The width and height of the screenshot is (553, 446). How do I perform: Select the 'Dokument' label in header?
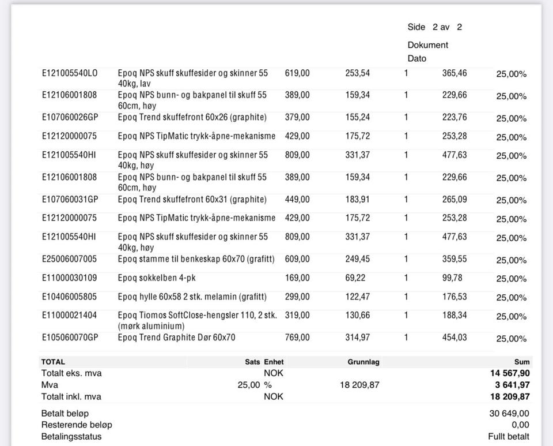[x=427, y=45]
